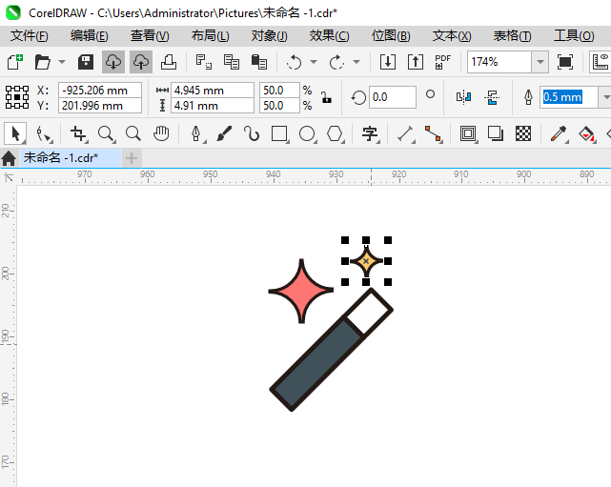The image size is (611, 487).
Task: Click the Copy icon
Action: pos(232,62)
